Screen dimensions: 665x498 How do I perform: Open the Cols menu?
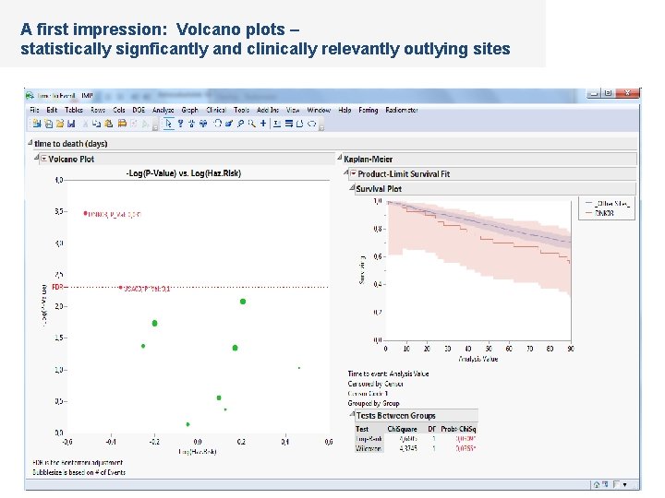point(119,110)
